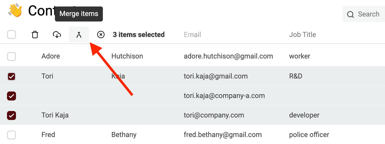Image resolution: width=385 pixels, height=144 pixels.
Task: Check the Adore Hutchison row checkbox
Action: click(11, 57)
